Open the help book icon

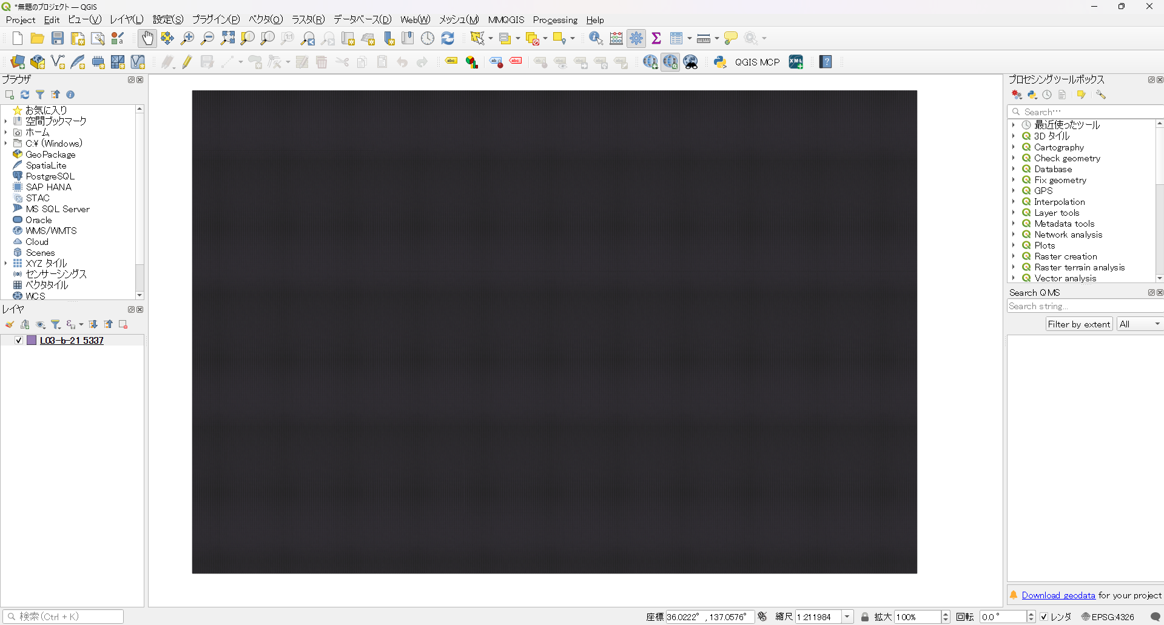[x=826, y=62]
